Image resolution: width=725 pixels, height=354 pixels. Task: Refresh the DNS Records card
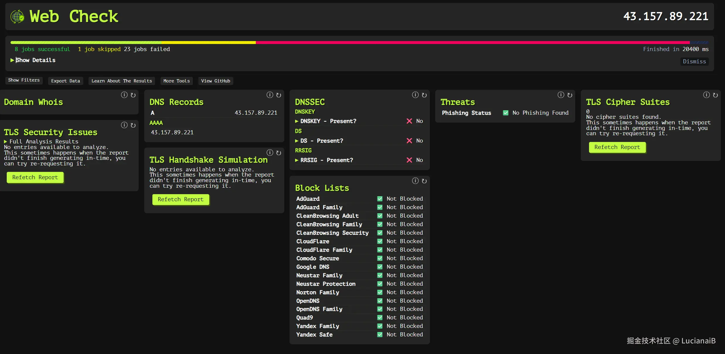pos(279,95)
